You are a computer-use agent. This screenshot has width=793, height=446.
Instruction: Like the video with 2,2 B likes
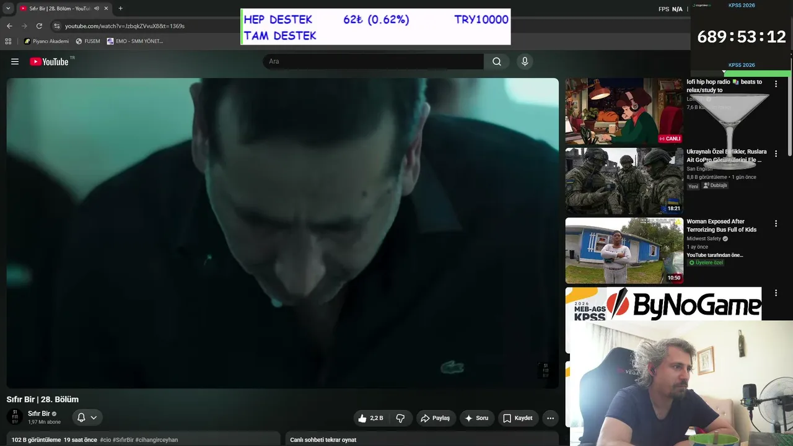pyautogui.click(x=370, y=418)
